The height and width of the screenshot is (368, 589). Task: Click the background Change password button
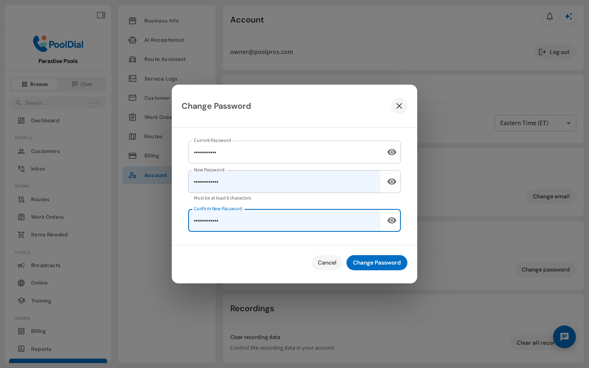click(545, 270)
